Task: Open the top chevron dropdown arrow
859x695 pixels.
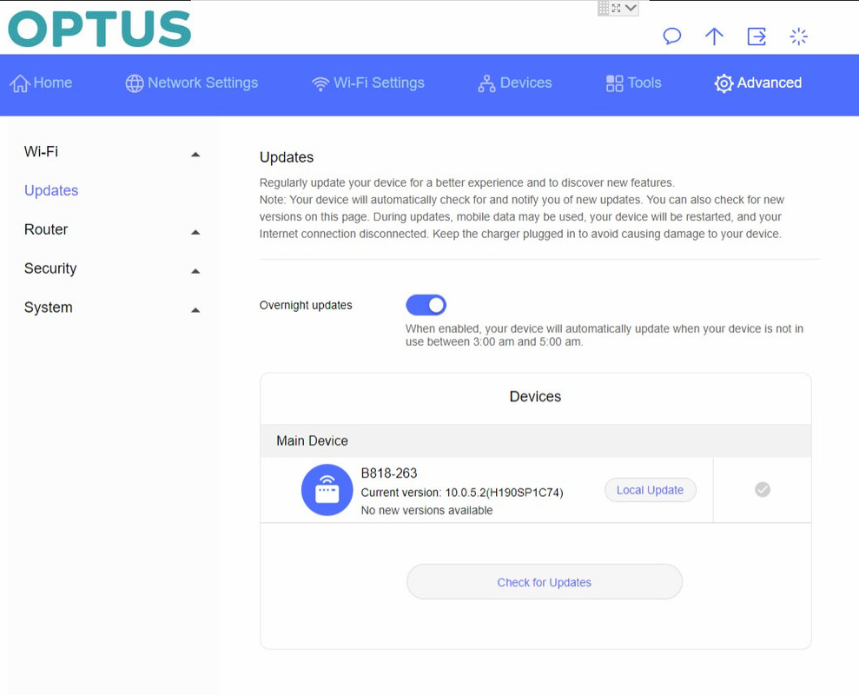Action: [631, 8]
